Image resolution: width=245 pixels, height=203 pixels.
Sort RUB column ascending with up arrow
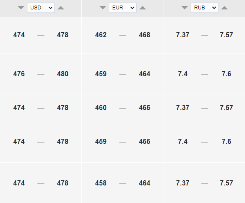(x=224, y=8)
